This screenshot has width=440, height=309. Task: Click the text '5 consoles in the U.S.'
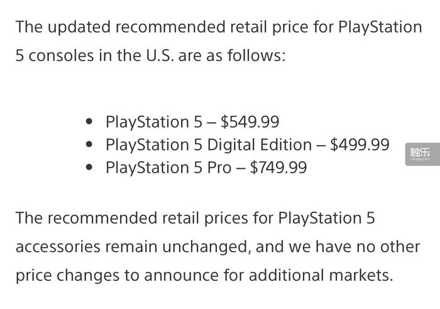coord(94,55)
